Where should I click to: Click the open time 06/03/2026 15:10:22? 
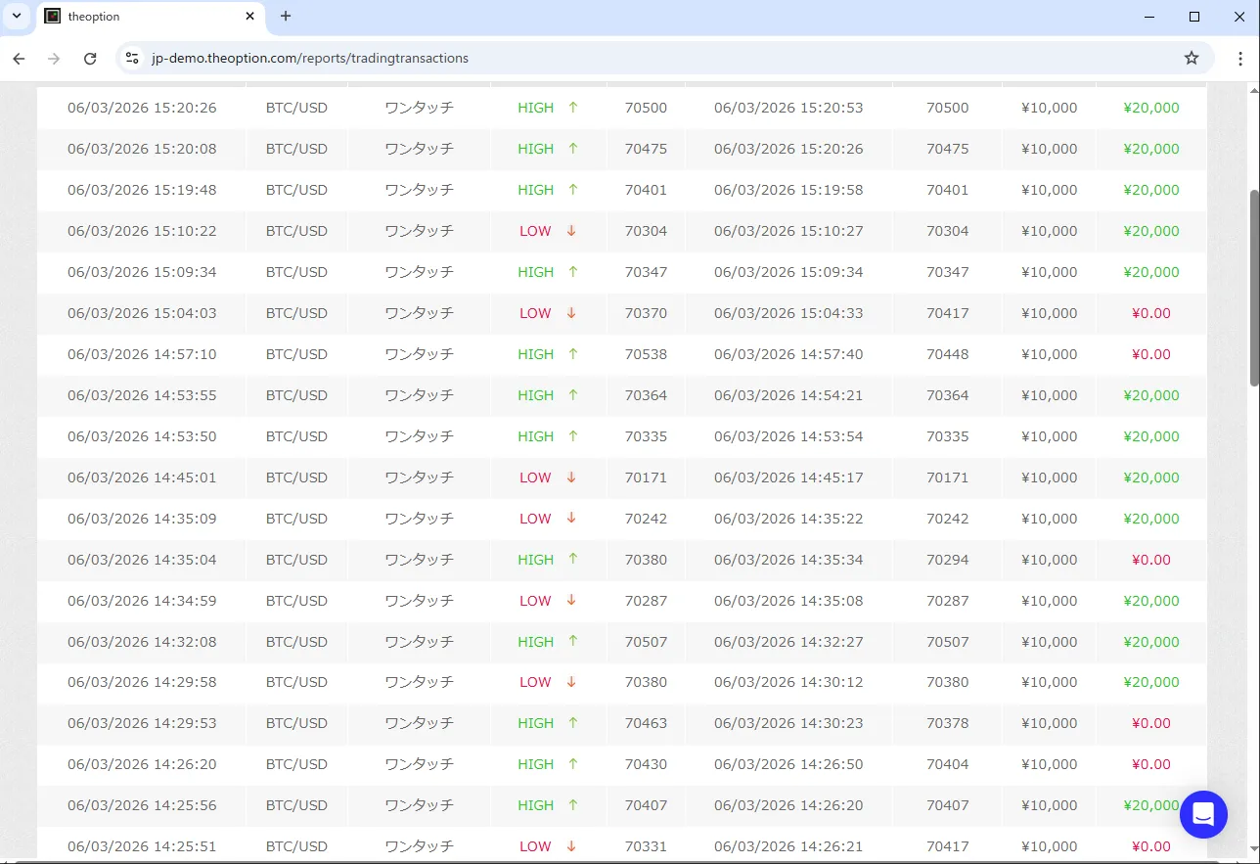point(142,231)
